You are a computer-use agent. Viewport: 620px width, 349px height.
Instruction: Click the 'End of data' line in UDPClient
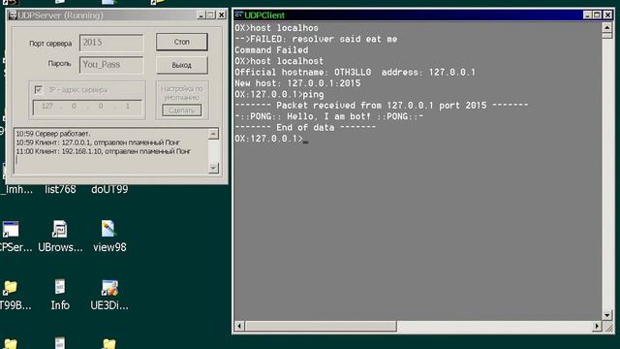click(305, 128)
